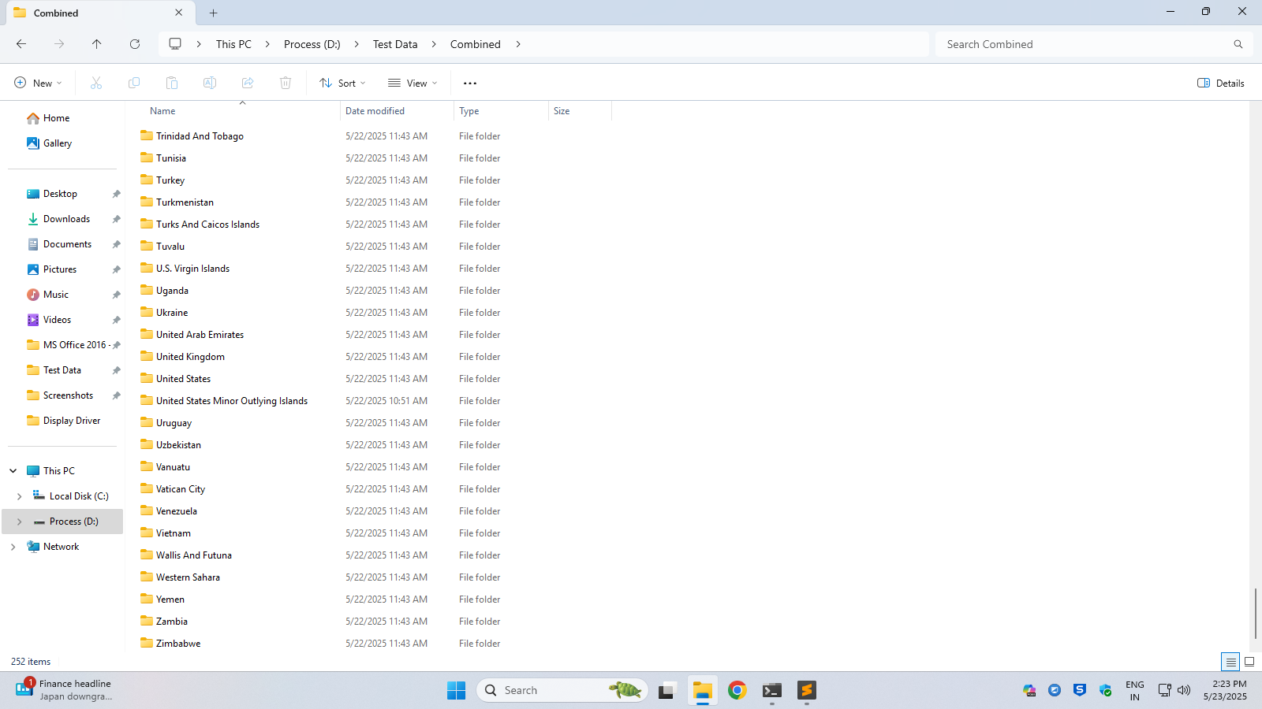Open chevron after Combined in breadcrumb
The height and width of the screenshot is (709, 1262).
tap(518, 44)
